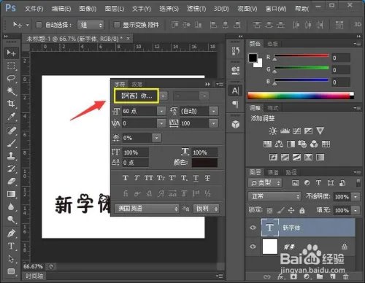Open the Paragraph panel icon in dock
The width and height of the screenshot is (365, 283).
(235, 104)
